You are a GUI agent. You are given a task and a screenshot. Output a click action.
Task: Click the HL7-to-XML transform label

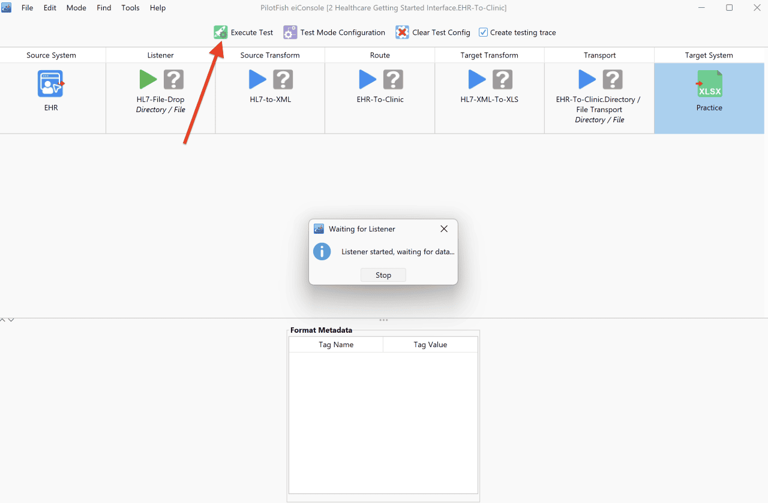[x=271, y=100]
